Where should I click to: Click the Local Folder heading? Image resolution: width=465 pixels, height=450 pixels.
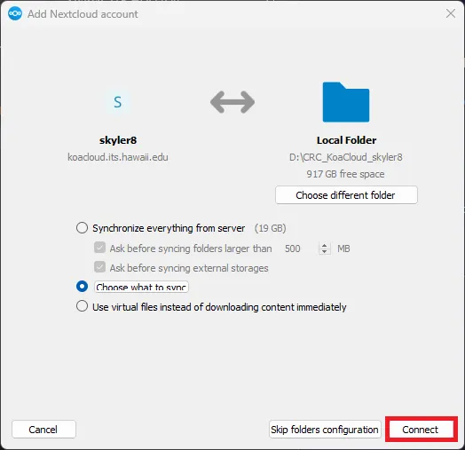pos(346,140)
